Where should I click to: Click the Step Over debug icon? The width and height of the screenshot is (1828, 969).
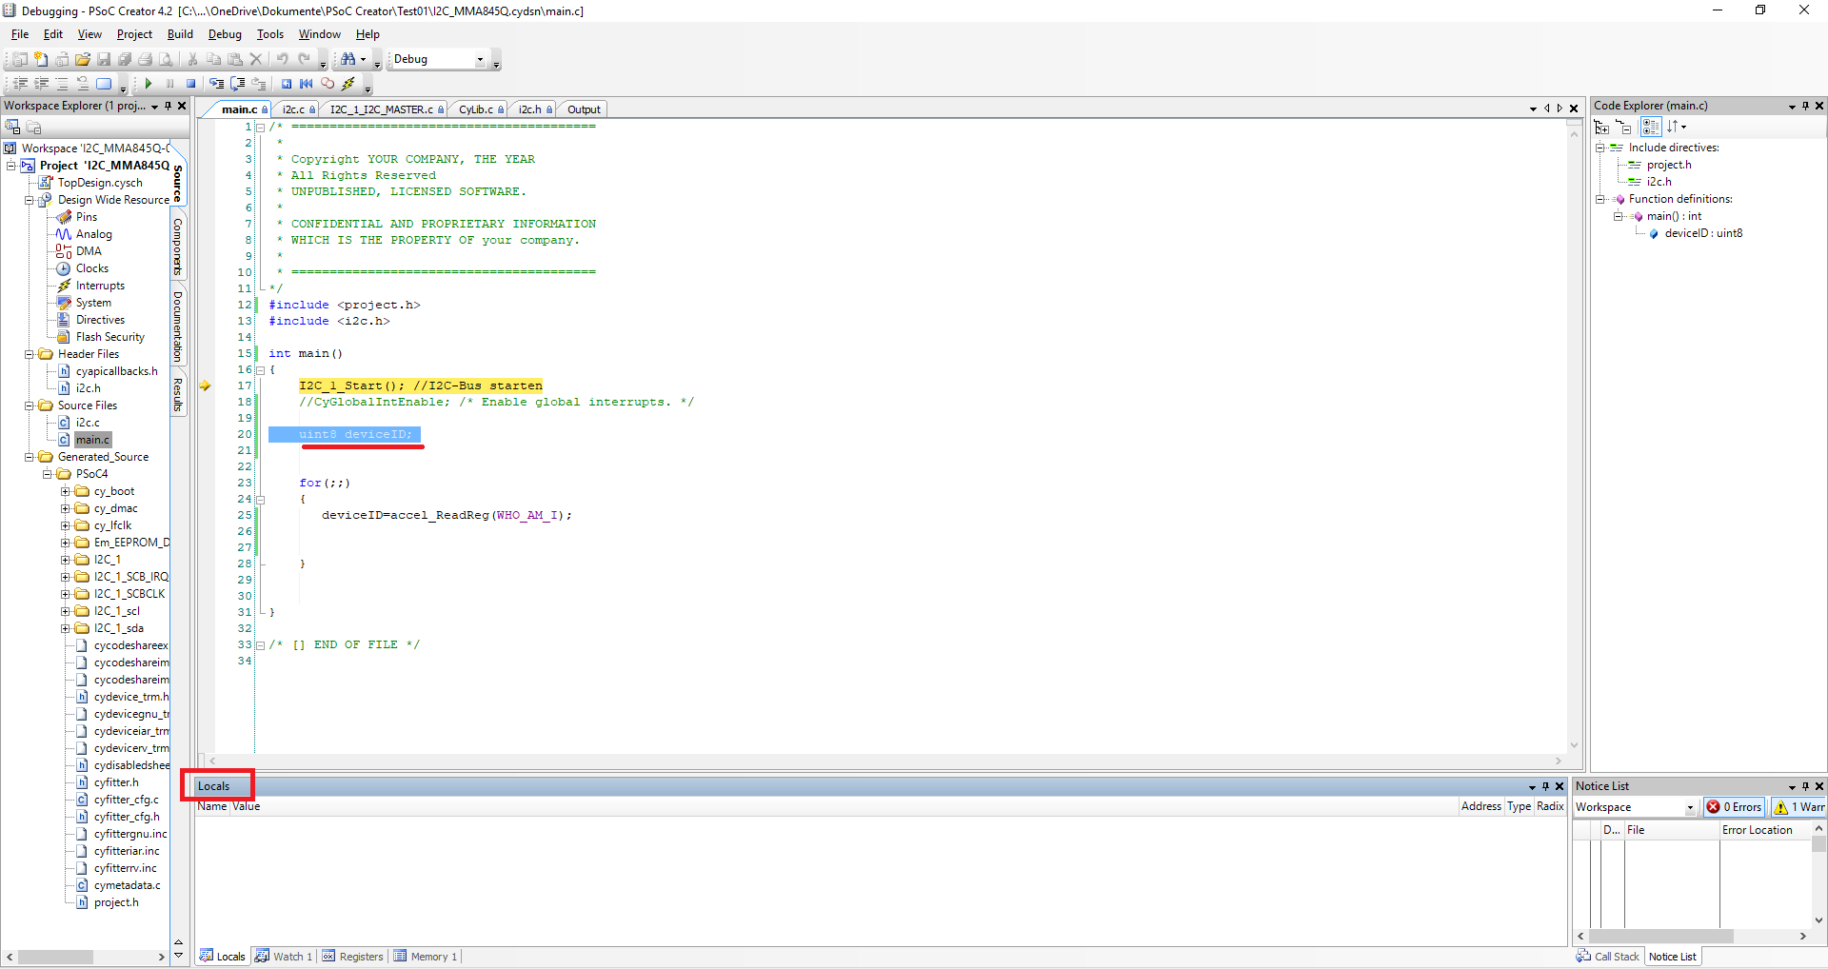point(238,84)
